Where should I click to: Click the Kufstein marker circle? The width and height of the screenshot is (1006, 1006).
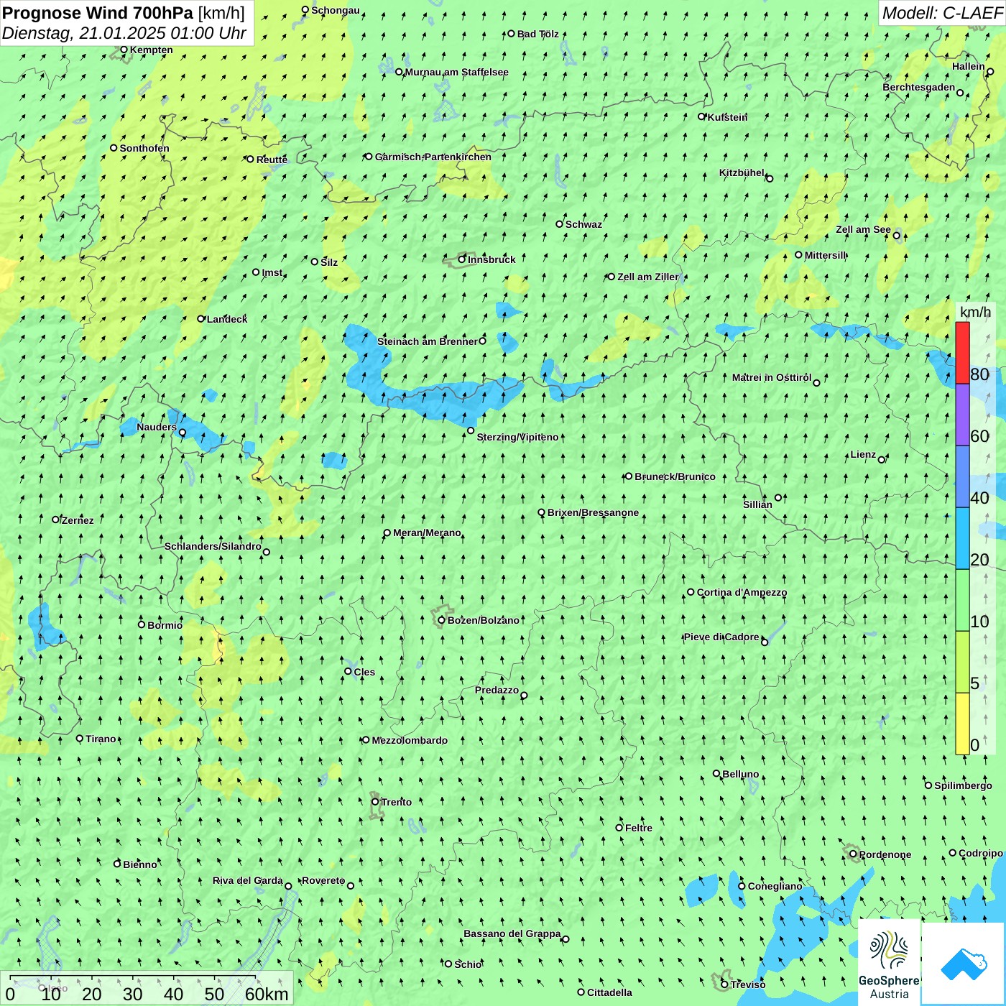702,116
